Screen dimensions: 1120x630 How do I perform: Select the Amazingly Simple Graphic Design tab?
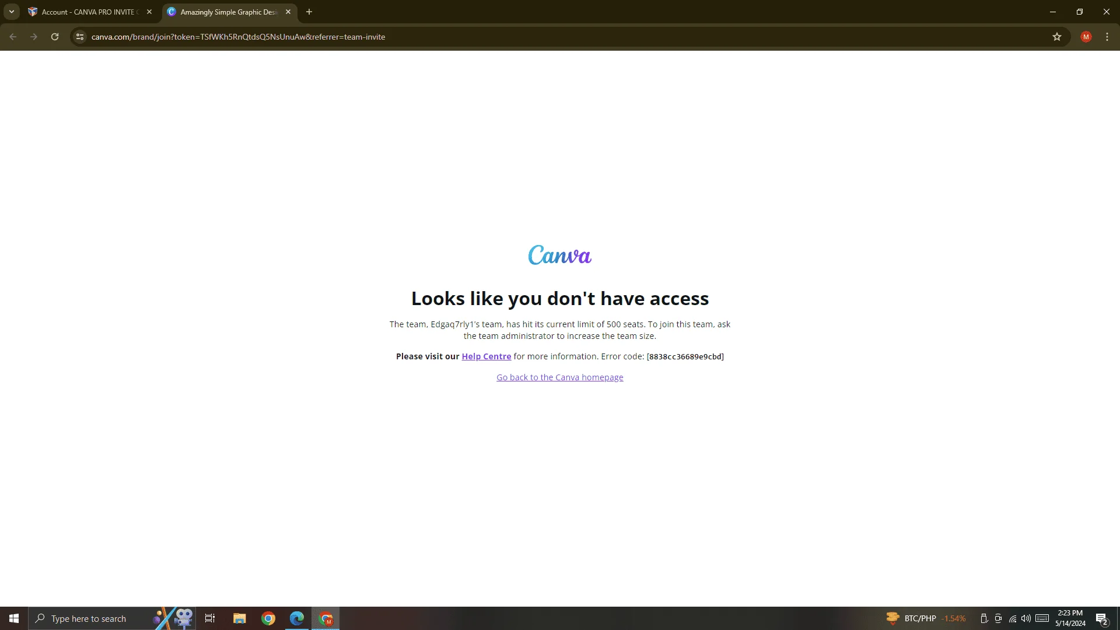pos(229,12)
